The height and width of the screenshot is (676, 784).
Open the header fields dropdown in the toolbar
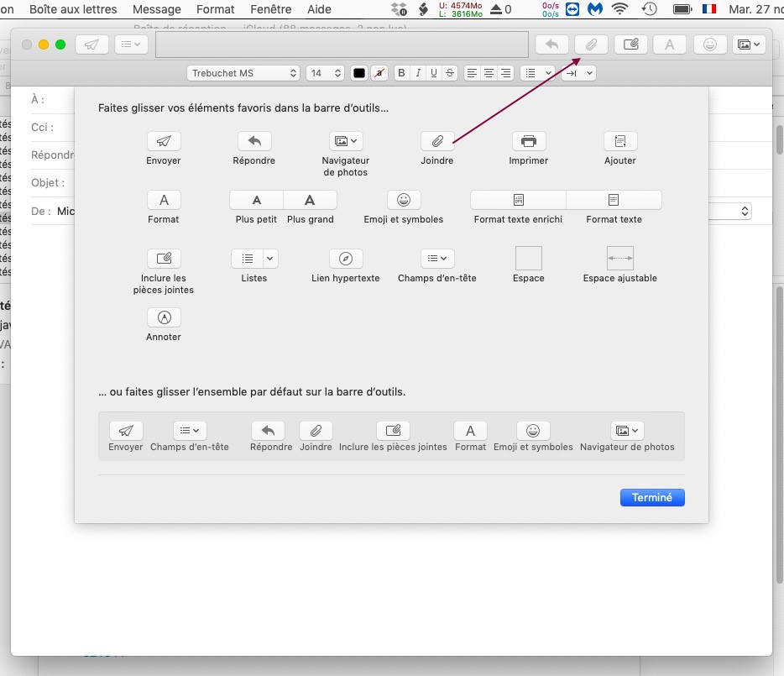click(131, 45)
